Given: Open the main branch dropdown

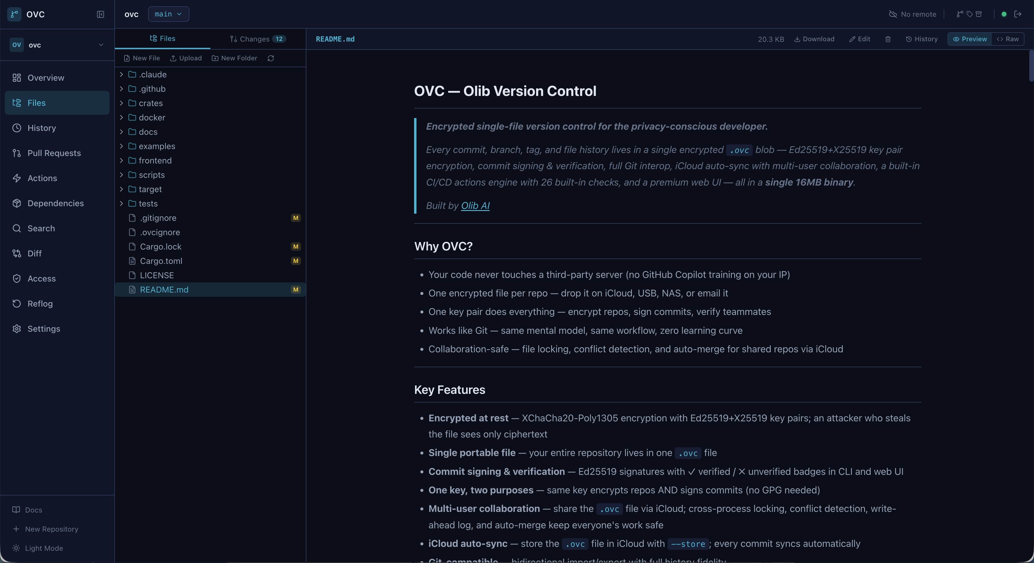Looking at the screenshot, I should pos(168,14).
